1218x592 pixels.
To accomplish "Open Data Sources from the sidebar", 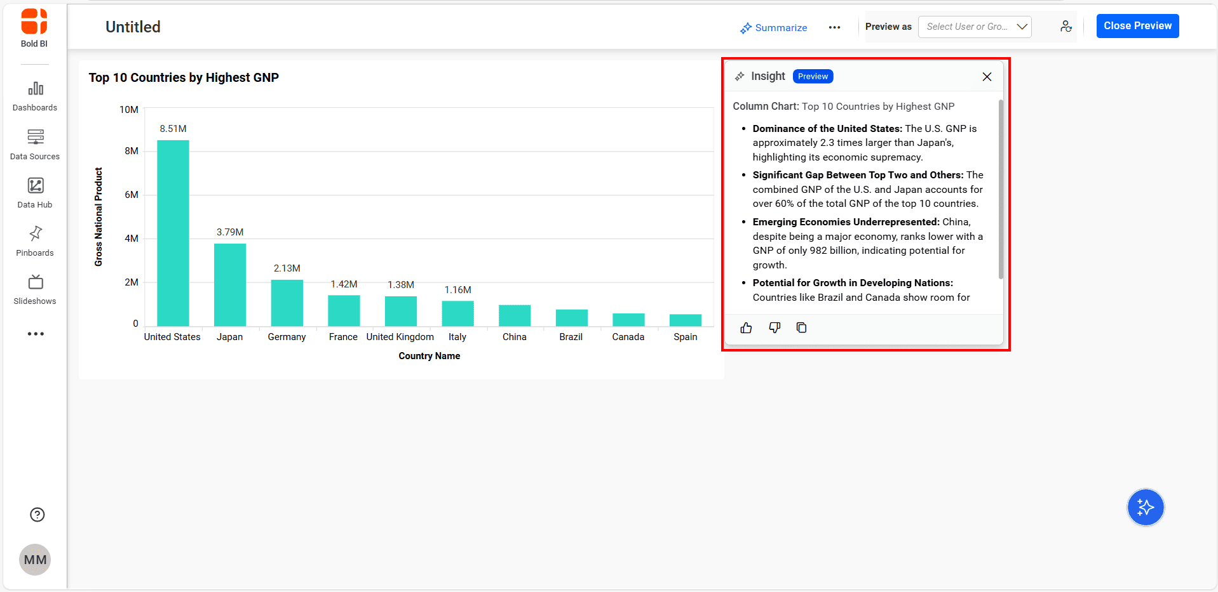I will coord(35,145).
